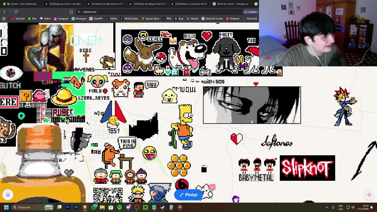
Task: Open the network status icon in tray
Action: [348, 207]
